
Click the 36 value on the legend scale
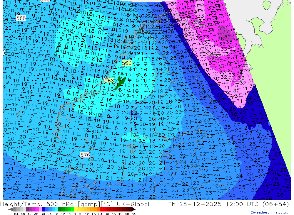[113, 214]
